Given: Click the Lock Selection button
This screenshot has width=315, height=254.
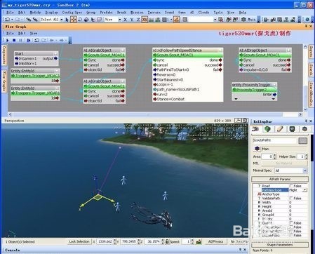Looking at the screenshot, I should click(79, 241).
